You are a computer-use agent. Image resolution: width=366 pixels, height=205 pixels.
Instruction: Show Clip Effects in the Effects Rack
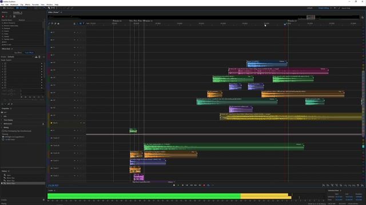18,53
